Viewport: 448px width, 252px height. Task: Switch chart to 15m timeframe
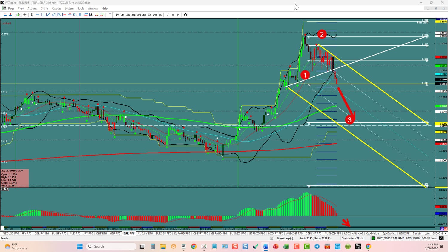pyautogui.click(x=139, y=15)
